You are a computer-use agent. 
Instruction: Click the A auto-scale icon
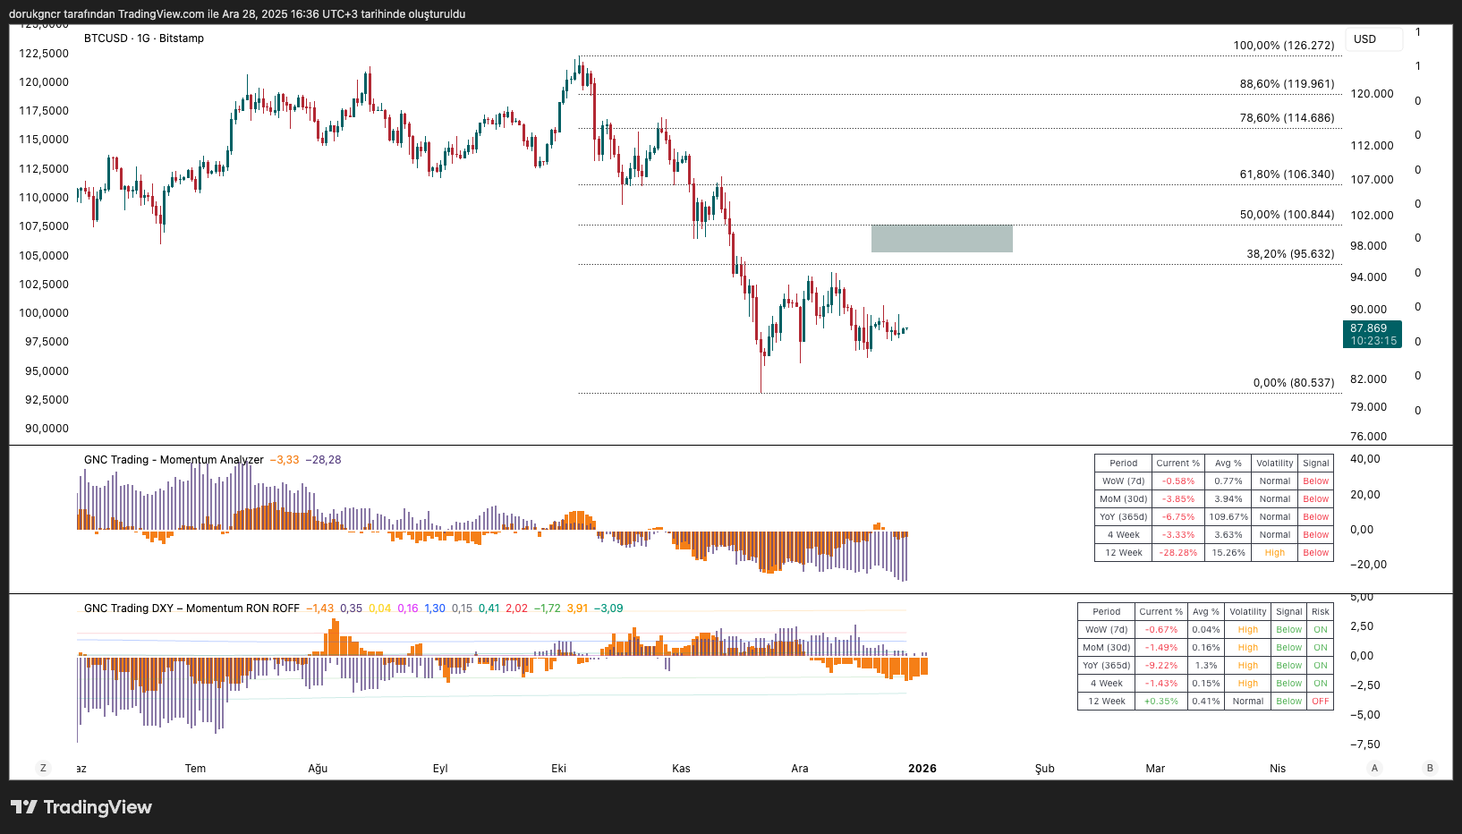tap(1374, 768)
